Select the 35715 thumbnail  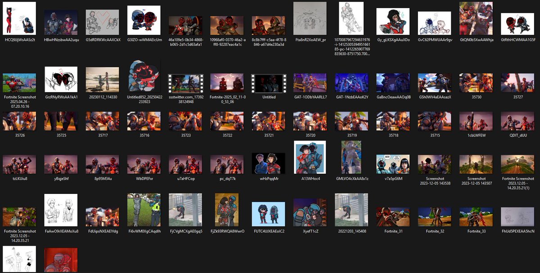[435, 121]
